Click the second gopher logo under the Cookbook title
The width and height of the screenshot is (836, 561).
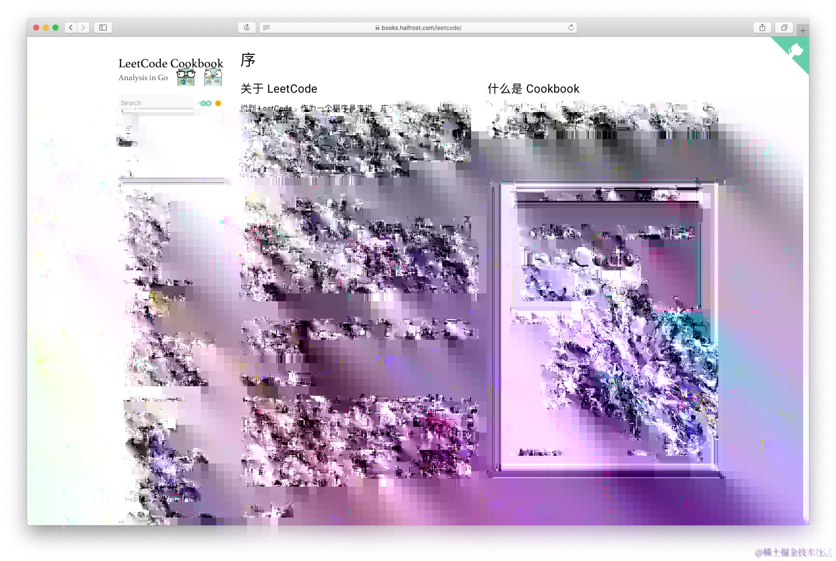click(213, 77)
